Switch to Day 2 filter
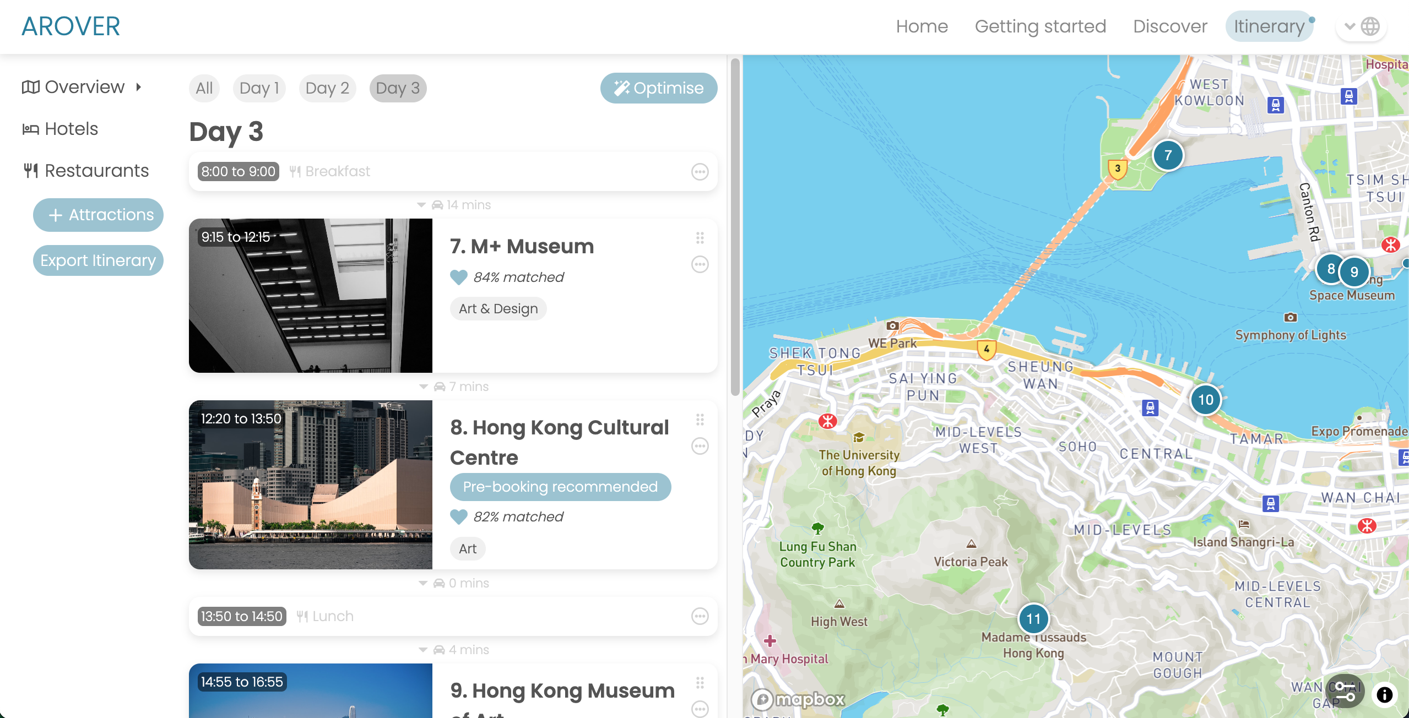Screen dimensions: 1409x718 (x=327, y=88)
